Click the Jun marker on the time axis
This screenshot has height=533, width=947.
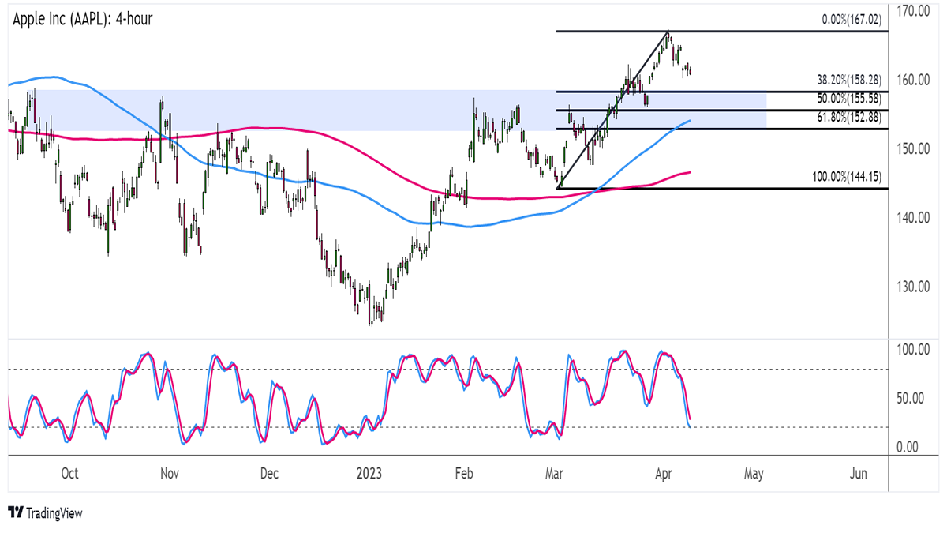point(859,474)
